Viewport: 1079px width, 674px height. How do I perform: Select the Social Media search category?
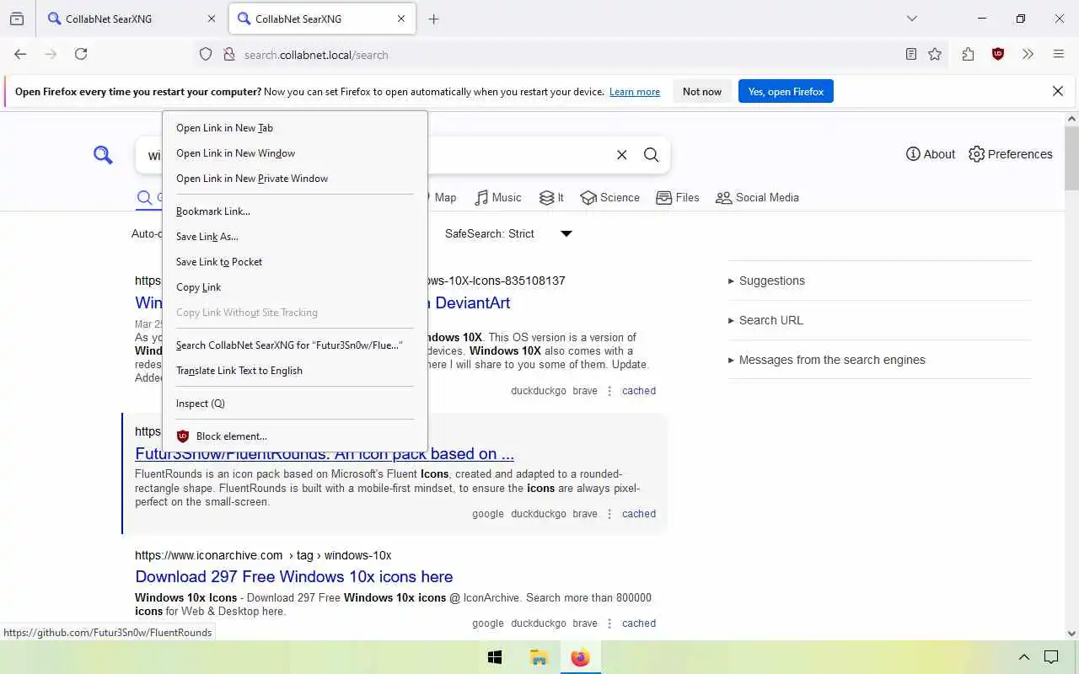coord(757,197)
